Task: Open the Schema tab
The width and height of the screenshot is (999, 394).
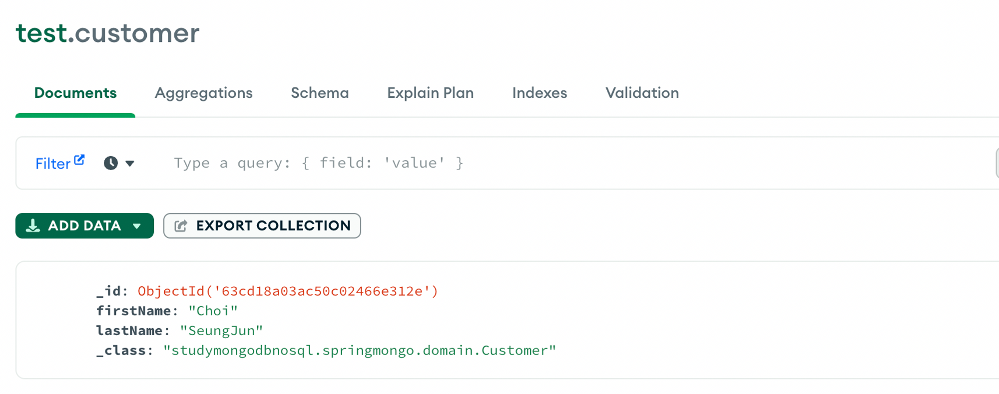Action: tap(320, 93)
